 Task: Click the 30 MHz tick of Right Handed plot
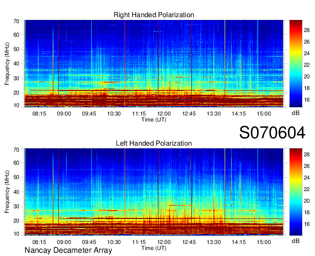pyautogui.click(x=16, y=78)
